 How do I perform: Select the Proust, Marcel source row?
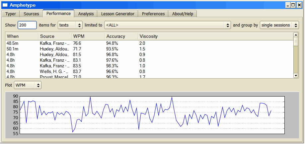[x=149, y=76]
